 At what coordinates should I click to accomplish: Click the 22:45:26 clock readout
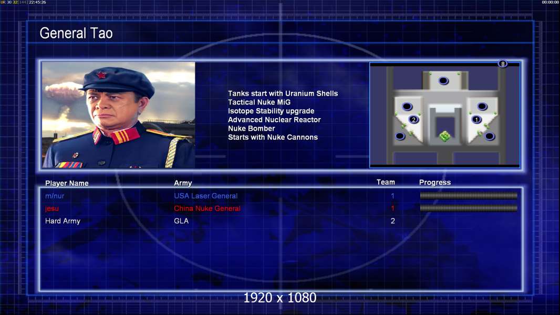[37, 2]
